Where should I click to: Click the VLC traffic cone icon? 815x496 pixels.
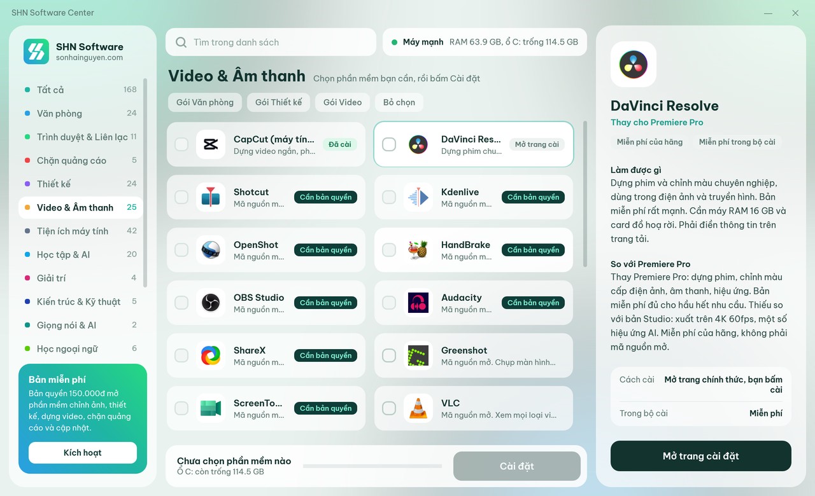pyautogui.click(x=418, y=408)
